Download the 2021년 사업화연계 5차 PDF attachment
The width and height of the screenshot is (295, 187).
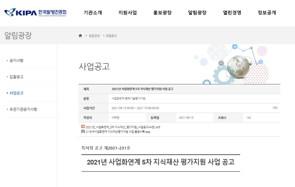(x=123, y=127)
